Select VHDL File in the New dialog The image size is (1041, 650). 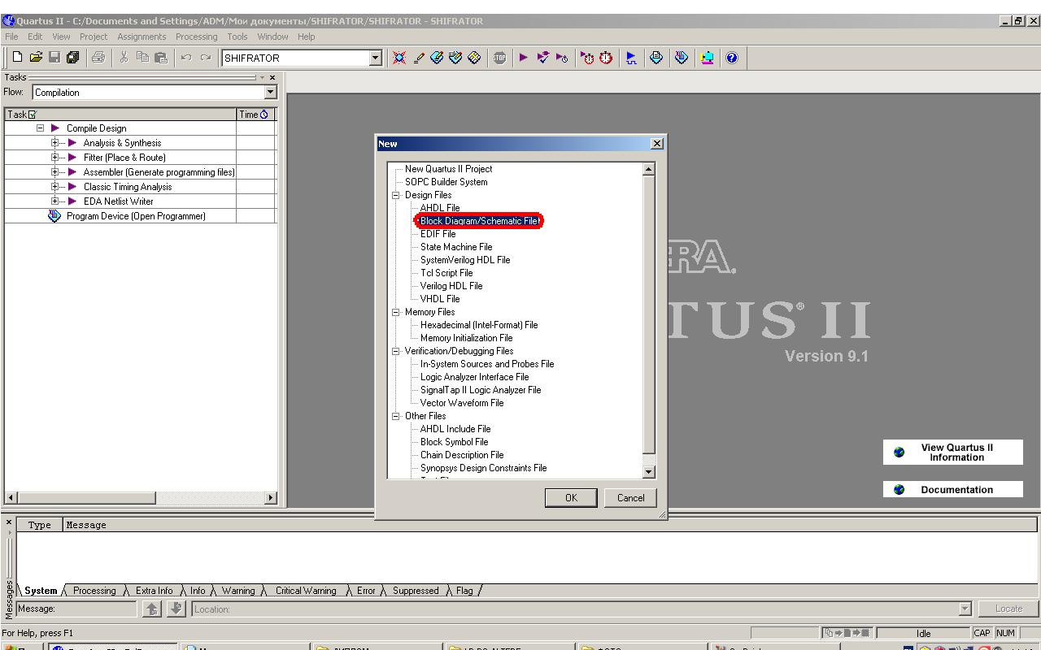pyautogui.click(x=440, y=299)
